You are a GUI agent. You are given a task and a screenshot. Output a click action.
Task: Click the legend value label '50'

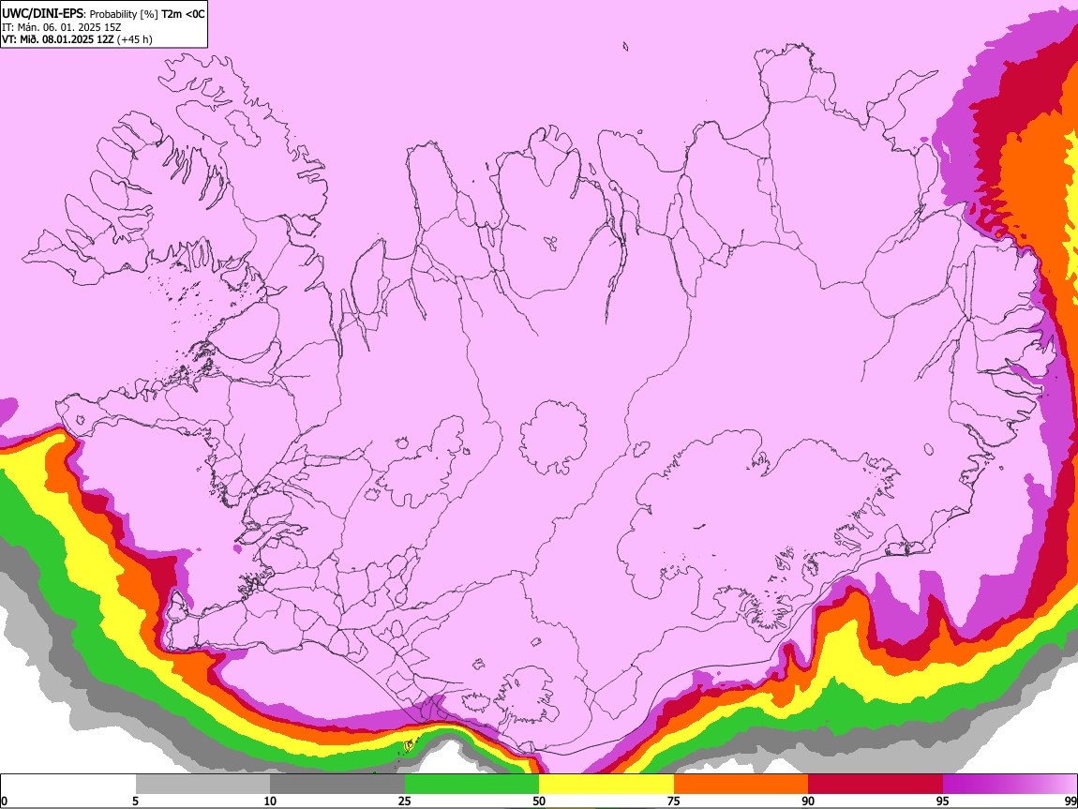click(x=539, y=801)
